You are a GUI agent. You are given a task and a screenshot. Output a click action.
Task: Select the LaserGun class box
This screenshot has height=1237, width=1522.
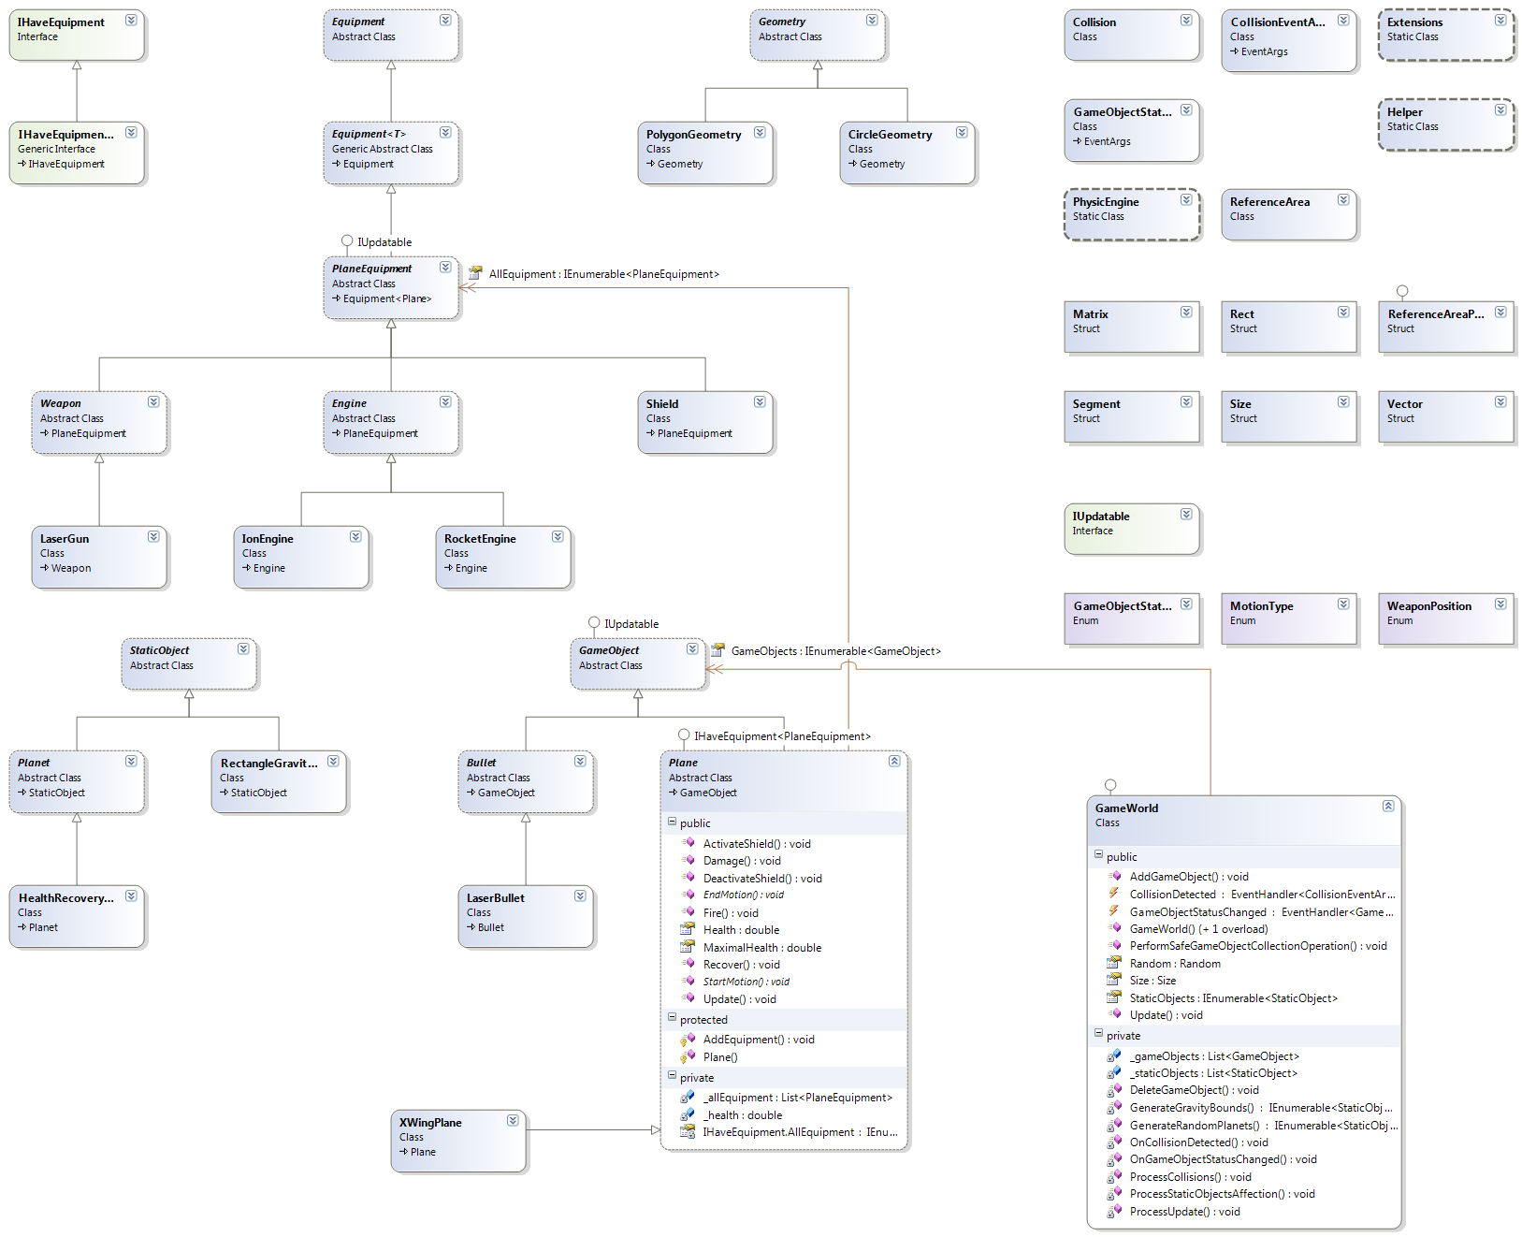pos(99,558)
